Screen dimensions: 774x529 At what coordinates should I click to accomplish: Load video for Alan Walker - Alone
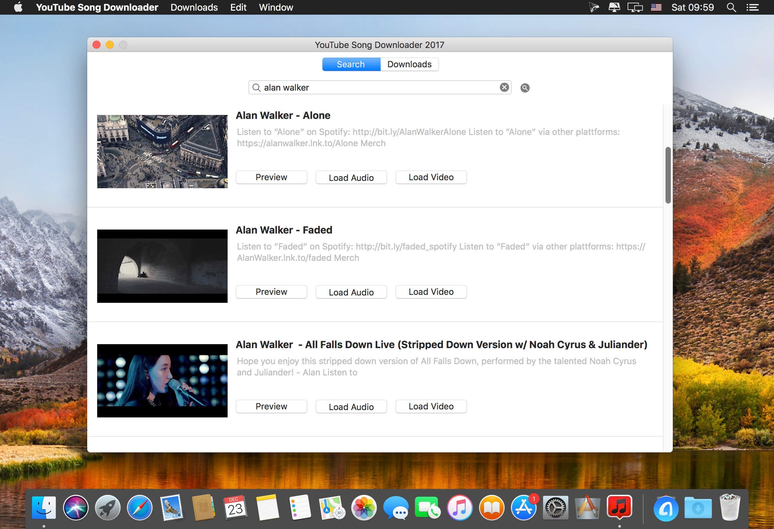pyautogui.click(x=431, y=177)
